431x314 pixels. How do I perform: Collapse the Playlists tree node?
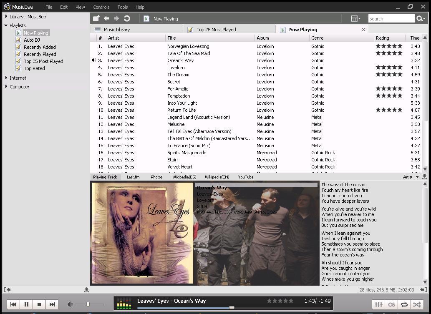click(x=6, y=25)
